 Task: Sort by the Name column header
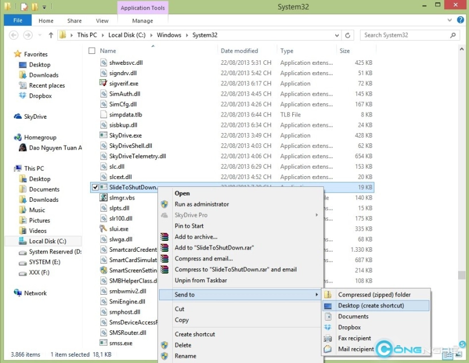(x=108, y=51)
